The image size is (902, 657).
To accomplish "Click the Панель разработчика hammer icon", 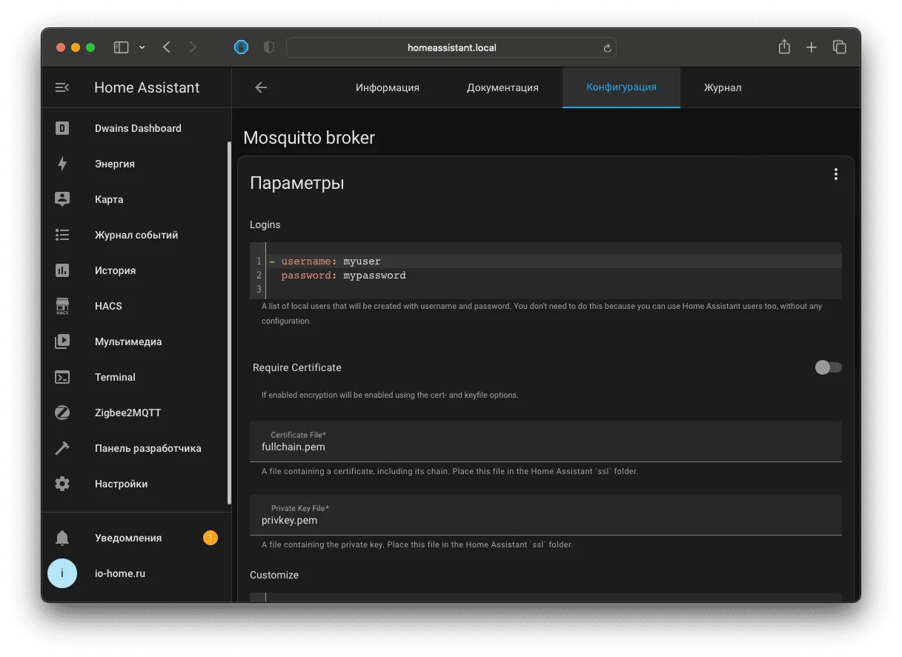I will click(62, 448).
